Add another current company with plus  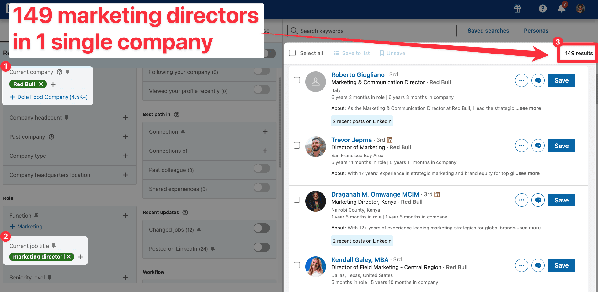[53, 85]
